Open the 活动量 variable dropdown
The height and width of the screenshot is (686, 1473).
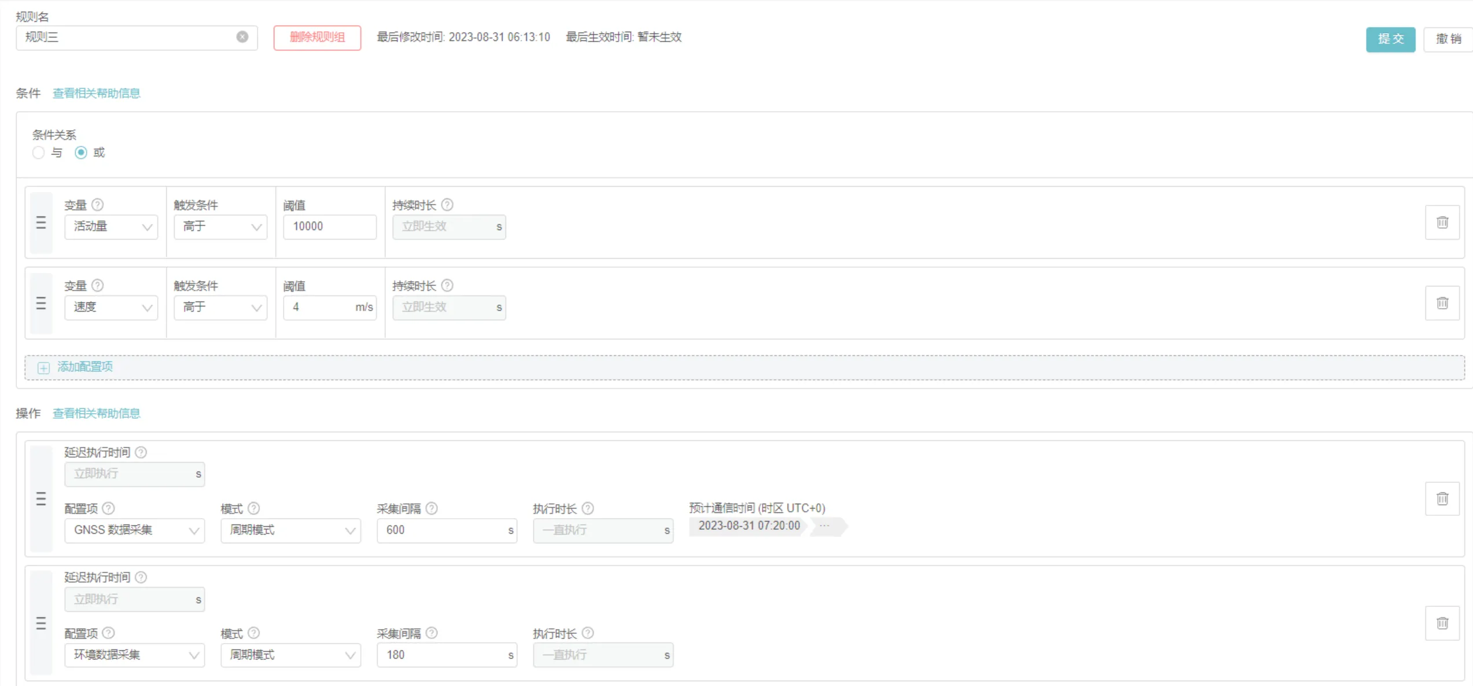point(111,227)
